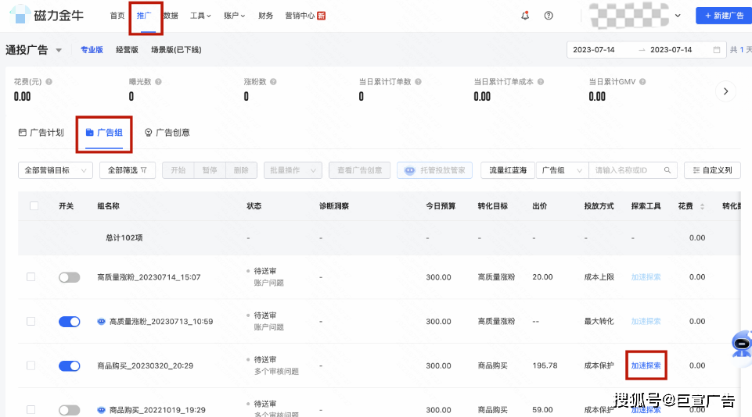Open 财务 in top navigation
Screen dimensions: 752x417
[x=266, y=16]
